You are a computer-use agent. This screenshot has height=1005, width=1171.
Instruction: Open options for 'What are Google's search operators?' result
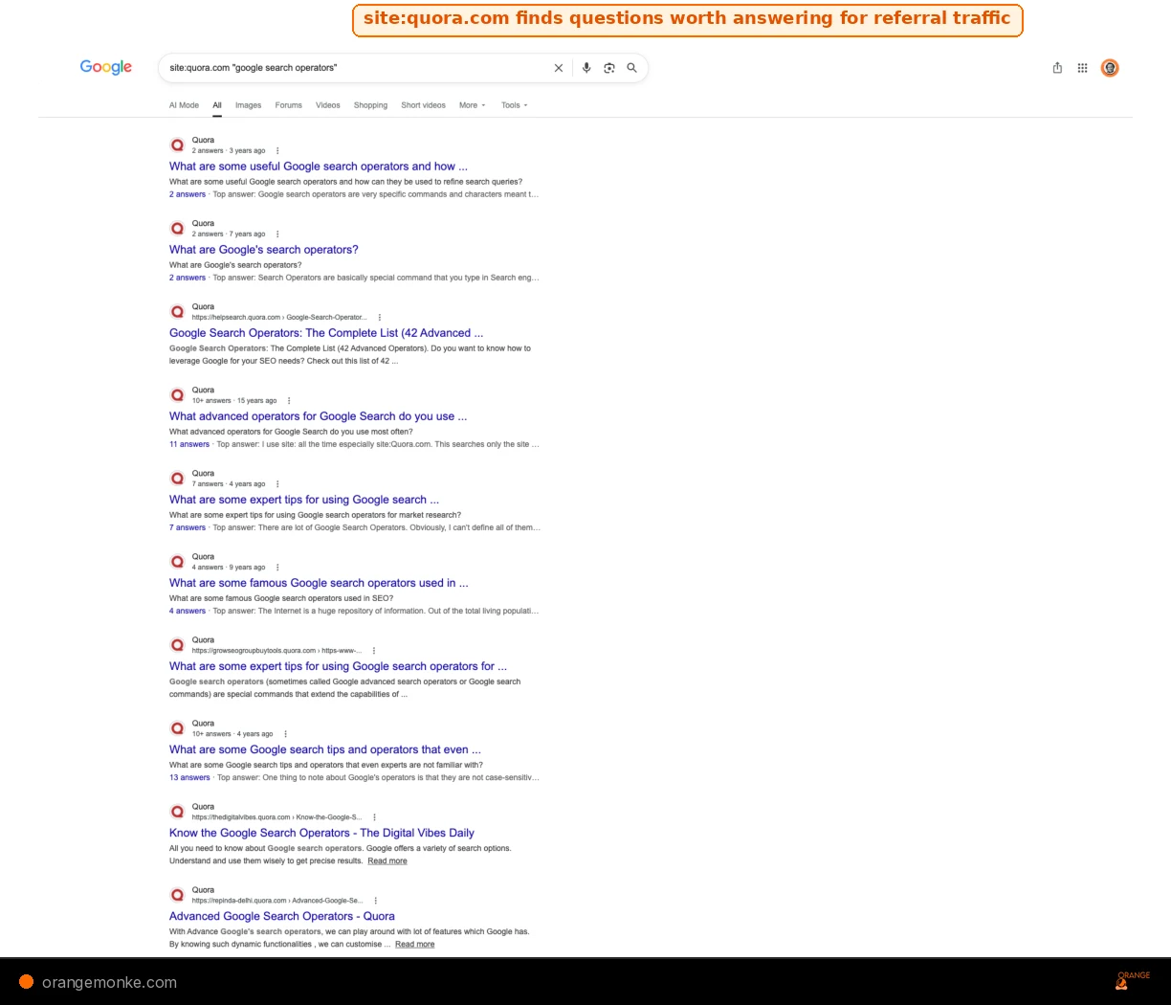pyautogui.click(x=277, y=234)
